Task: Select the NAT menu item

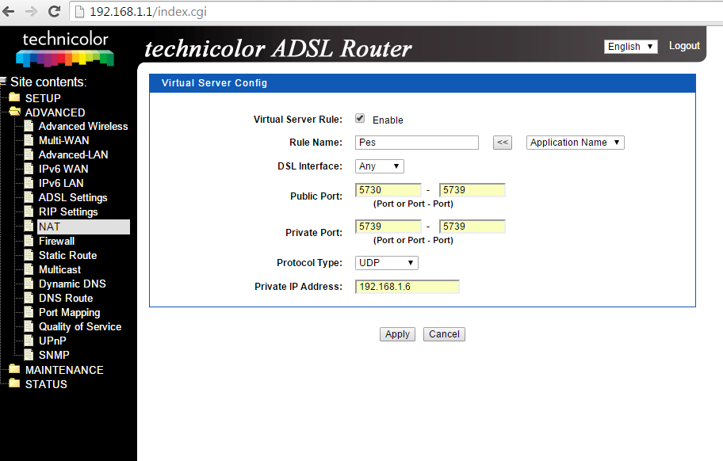Action: [x=83, y=227]
